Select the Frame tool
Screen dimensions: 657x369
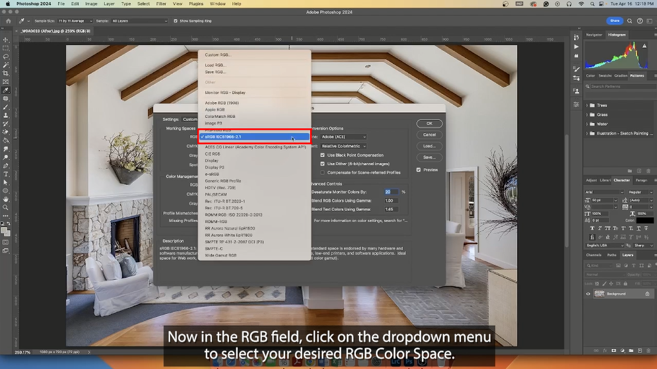[6, 82]
